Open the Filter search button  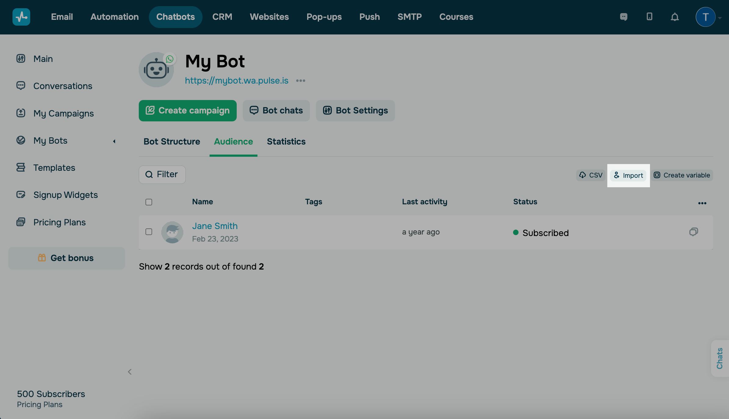pos(162,174)
